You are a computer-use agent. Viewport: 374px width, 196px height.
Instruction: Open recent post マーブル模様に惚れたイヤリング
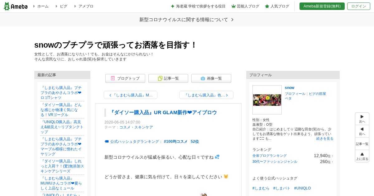[61, 147]
